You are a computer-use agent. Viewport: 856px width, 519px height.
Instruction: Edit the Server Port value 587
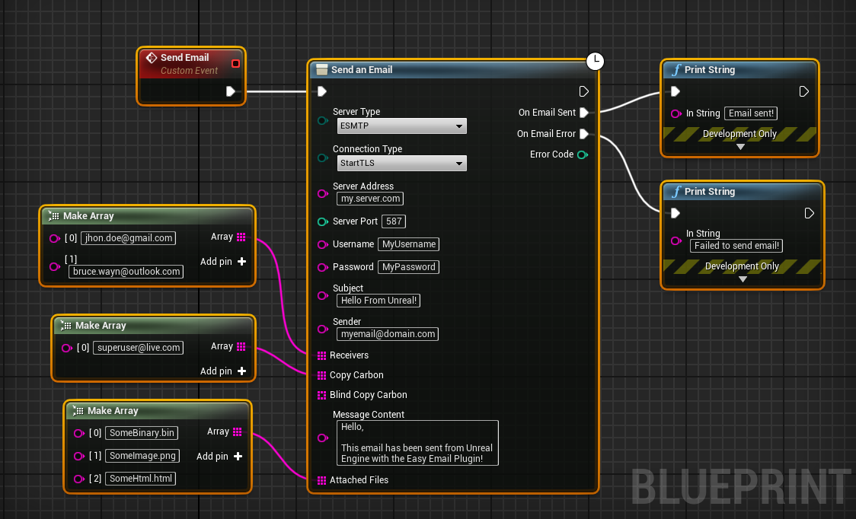[x=394, y=221]
